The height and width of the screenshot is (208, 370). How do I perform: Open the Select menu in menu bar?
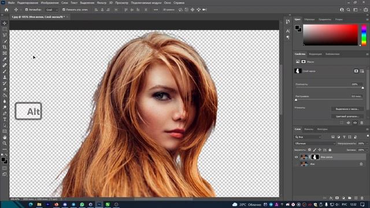tap(87, 3)
